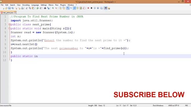Open Find with the binoculars icon

pyautogui.click(x=45, y=8)
